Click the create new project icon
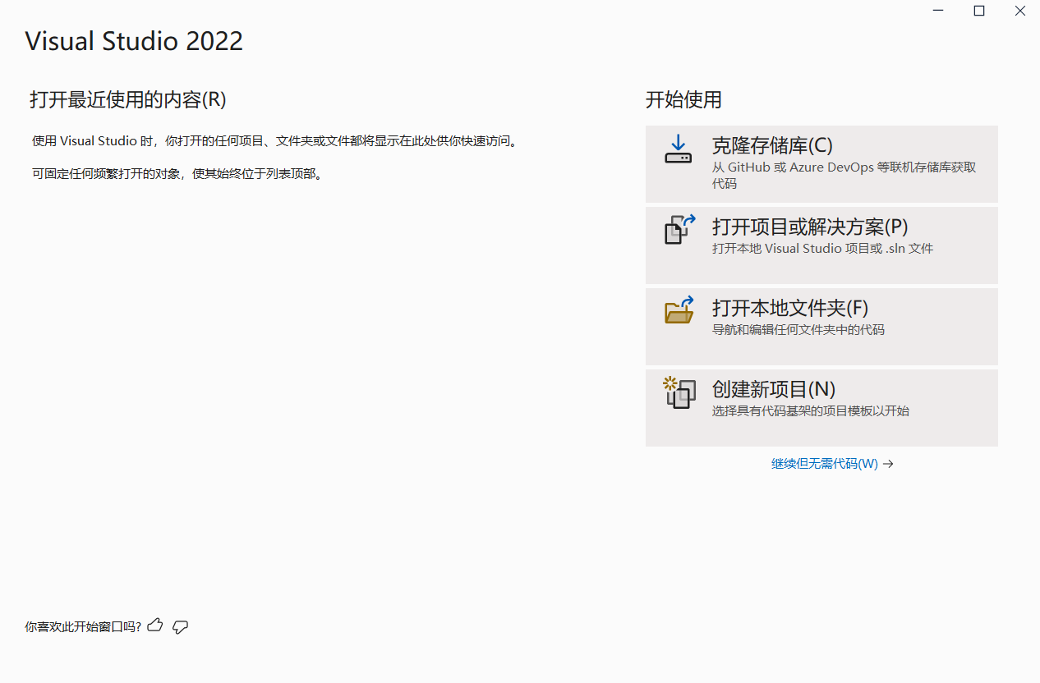The height and width of the screenshot is (683, 1040). (x=679, y=392)
